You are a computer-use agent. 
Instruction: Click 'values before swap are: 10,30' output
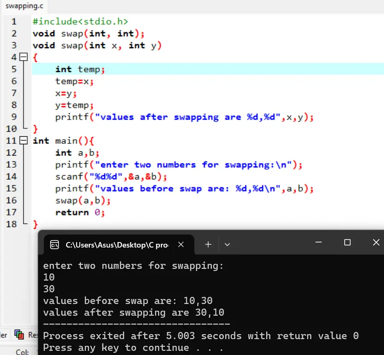tap(128, 301)
